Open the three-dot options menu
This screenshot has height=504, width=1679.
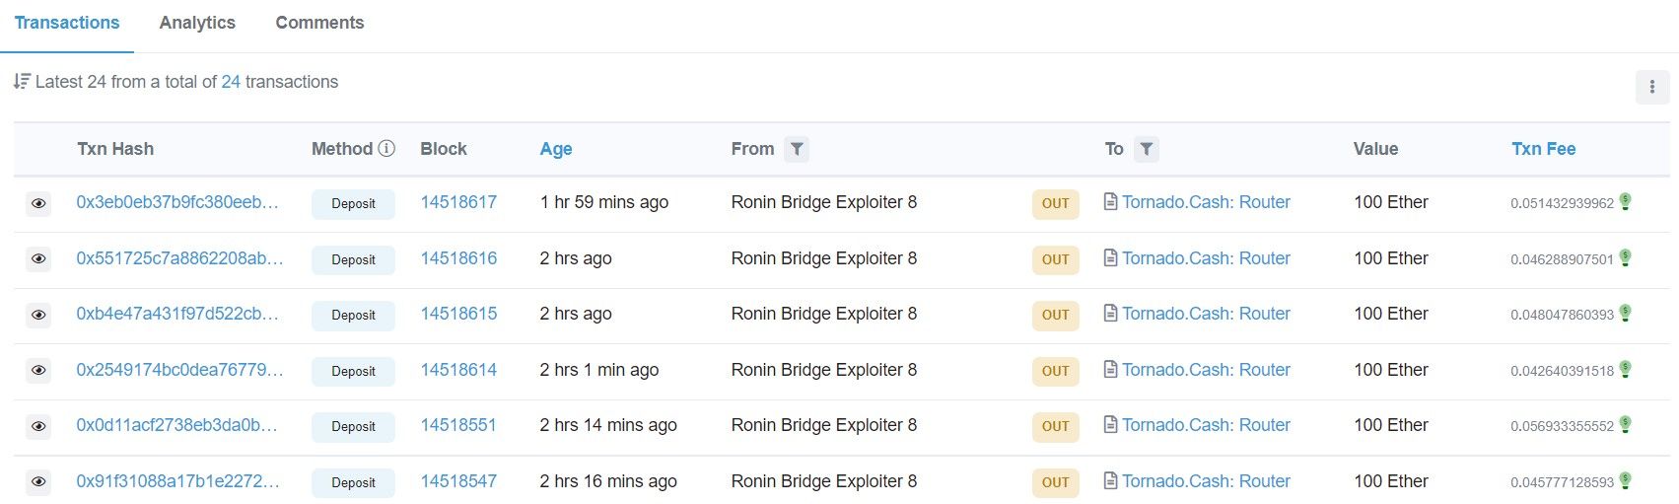pyautogui.click(x=1652, y=87)
